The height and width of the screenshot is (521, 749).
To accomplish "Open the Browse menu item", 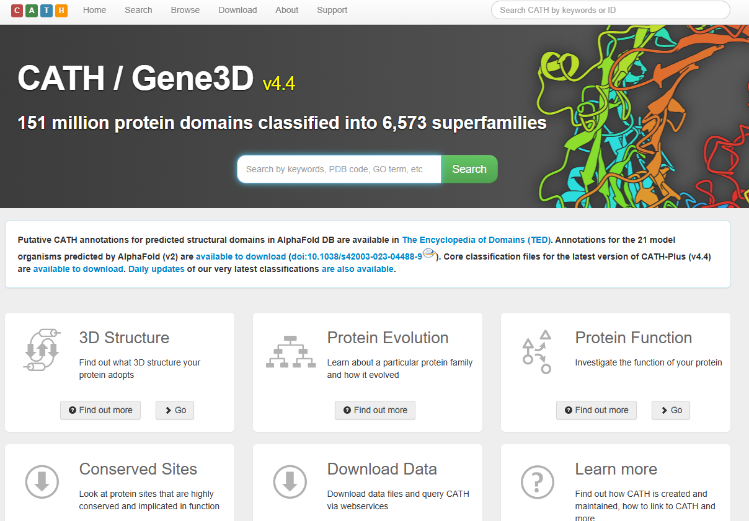I will [185, 10].
